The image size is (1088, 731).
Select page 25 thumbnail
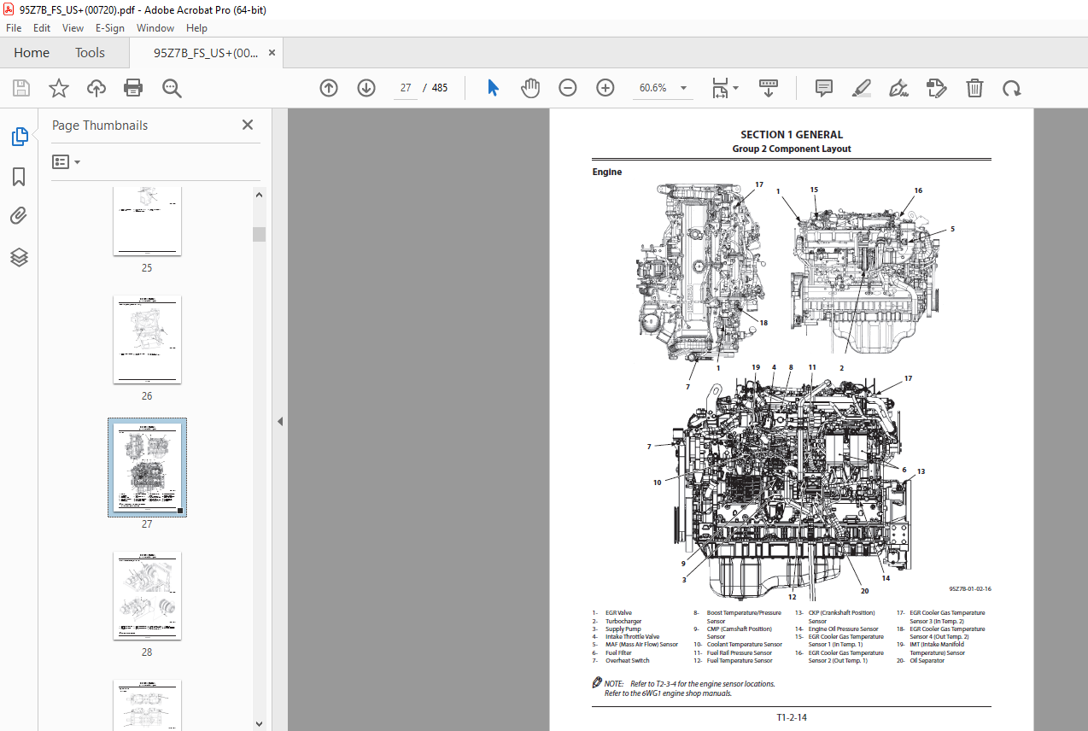coord(147,221)
